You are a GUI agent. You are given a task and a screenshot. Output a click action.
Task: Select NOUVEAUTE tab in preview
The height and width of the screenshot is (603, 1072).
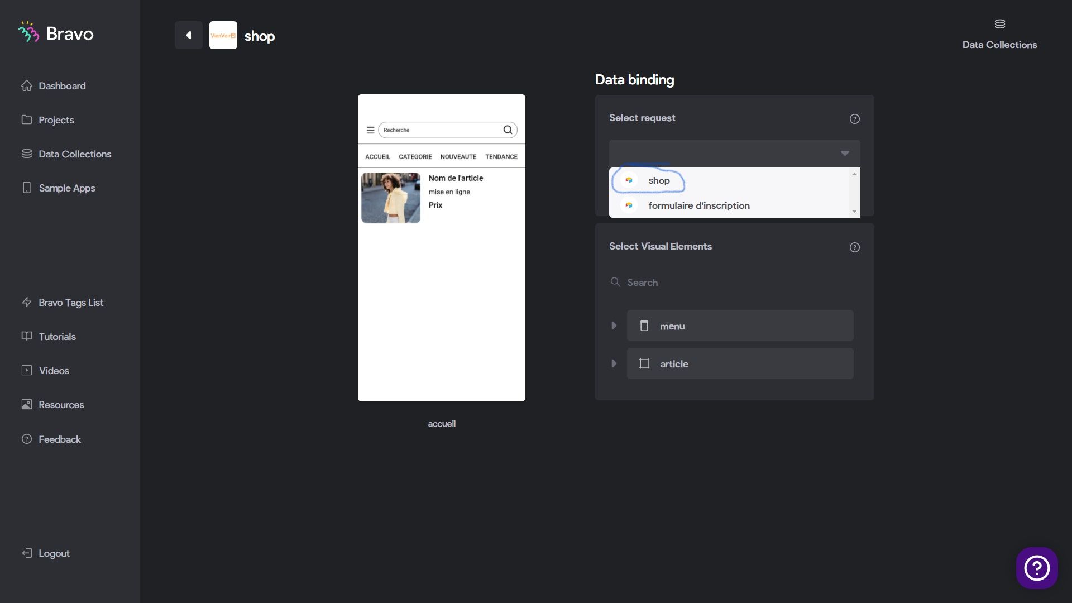coord(458,157)
